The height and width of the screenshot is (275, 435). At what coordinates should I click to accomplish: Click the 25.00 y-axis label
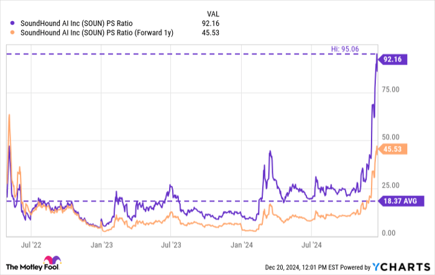click(391, 185)
